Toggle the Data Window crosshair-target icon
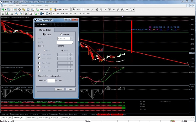The height and width of the screenshot is (122, 196). (19, 9)
